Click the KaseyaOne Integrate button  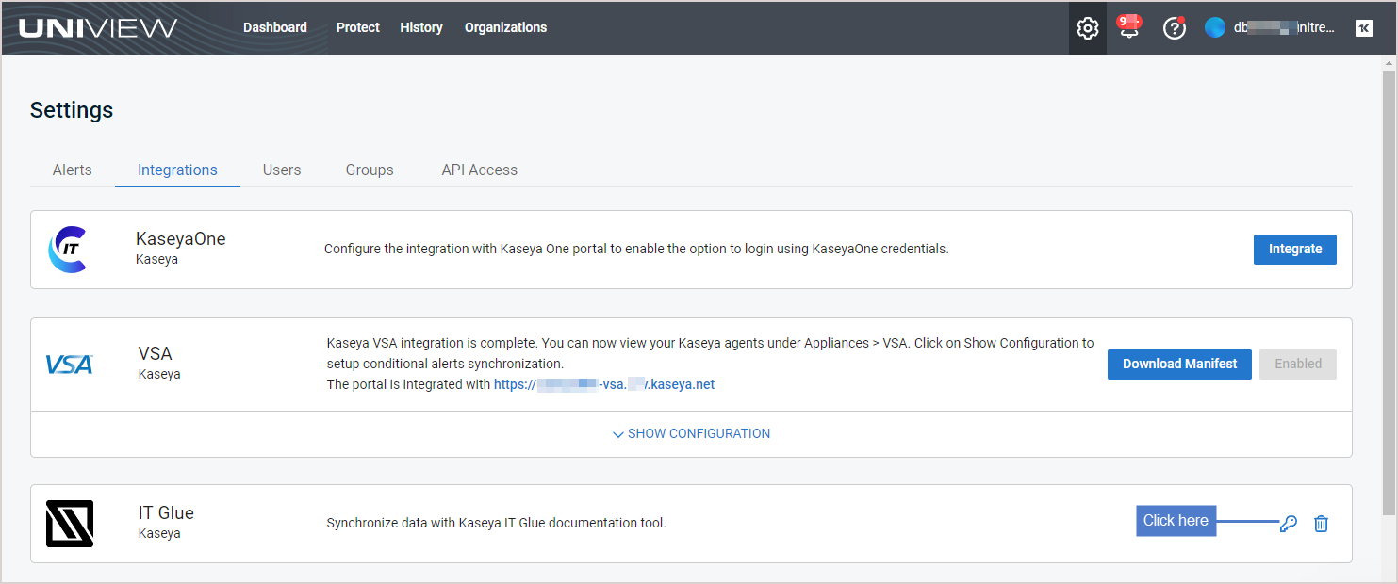tap(1295, 250)
